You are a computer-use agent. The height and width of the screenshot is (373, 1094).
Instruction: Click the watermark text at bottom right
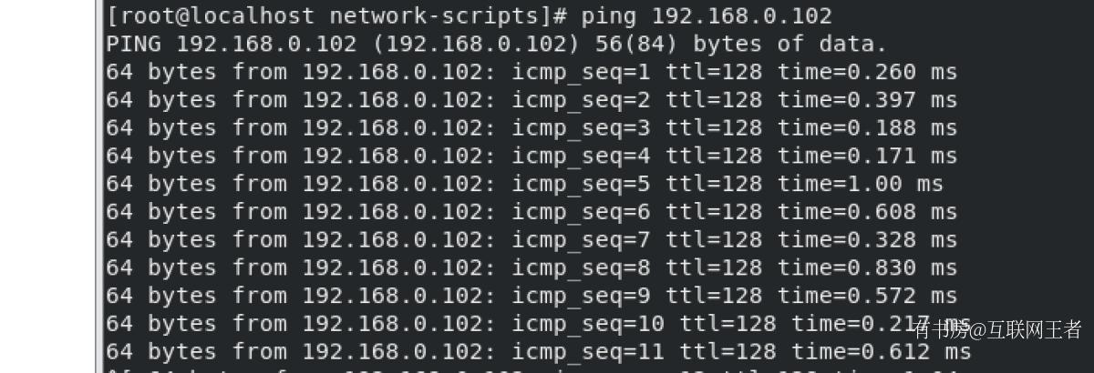(x=997, y=329)
